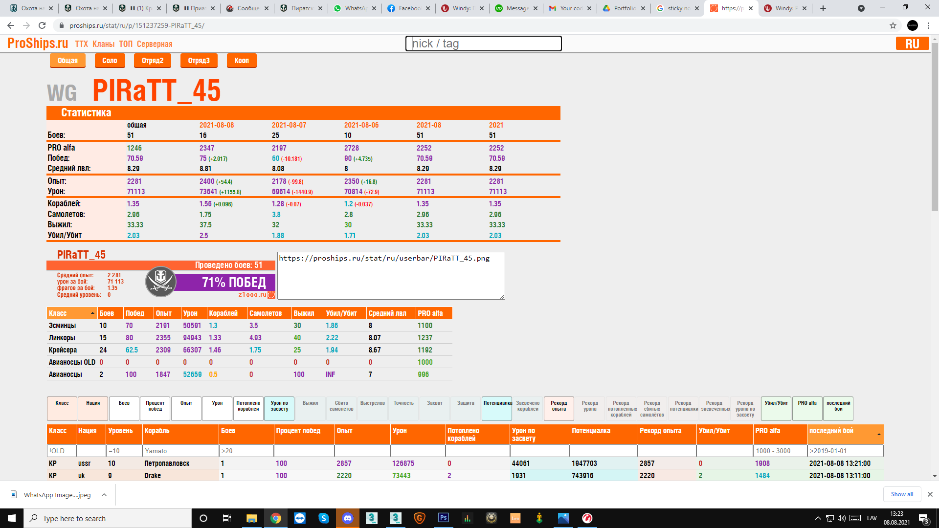This screenshot has height=528, width=939.
Task: Open the 'Кланы' menu item
Action: [x=103, y=44]
